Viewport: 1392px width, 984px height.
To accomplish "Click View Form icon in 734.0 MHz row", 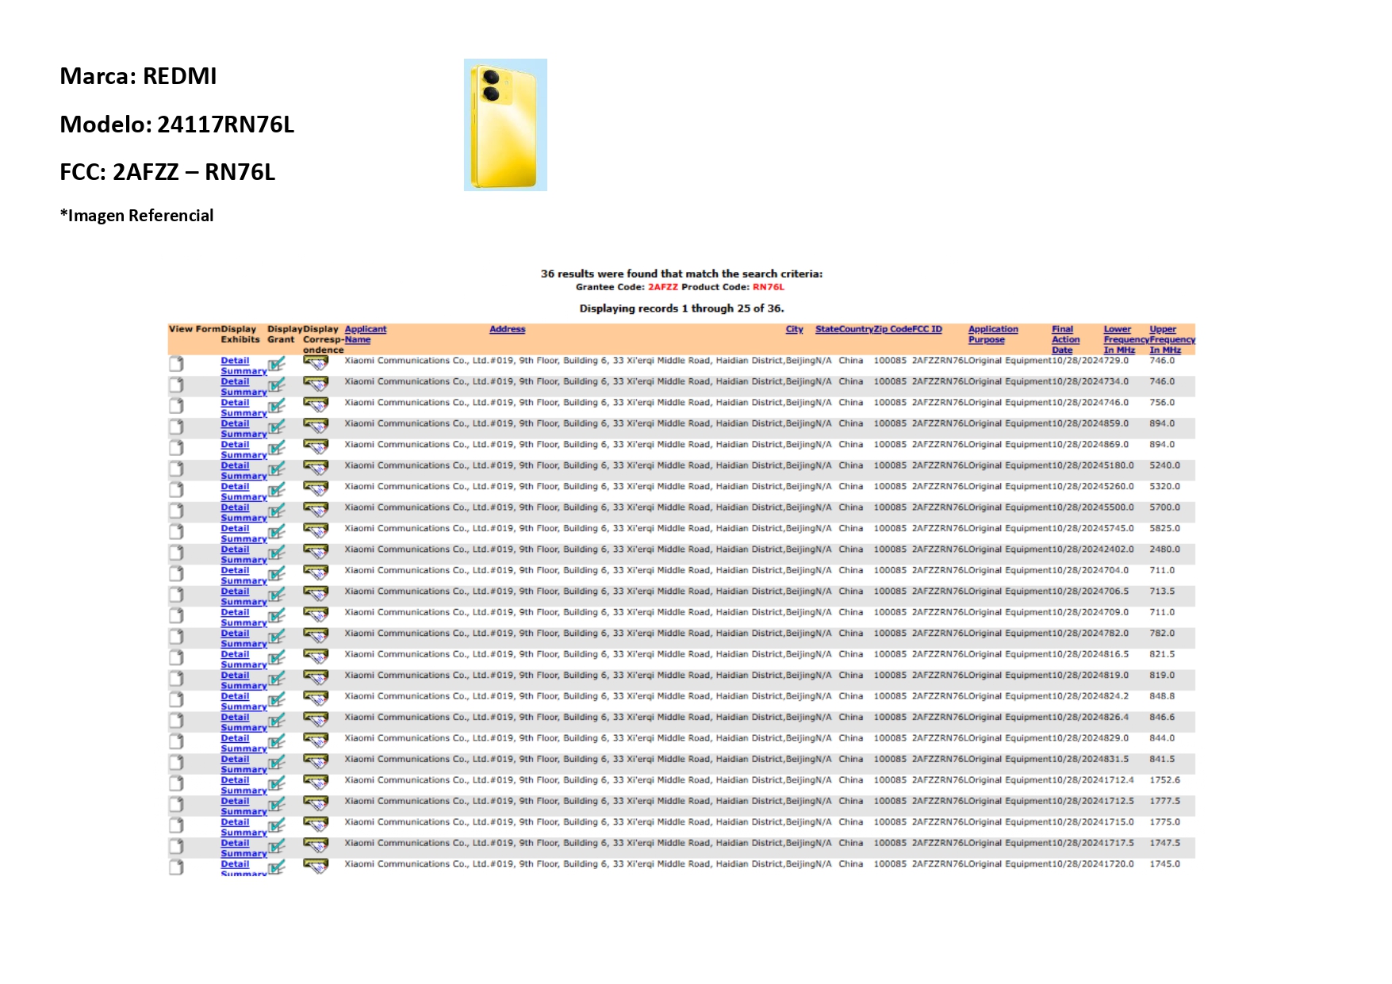I will (176, 385).
